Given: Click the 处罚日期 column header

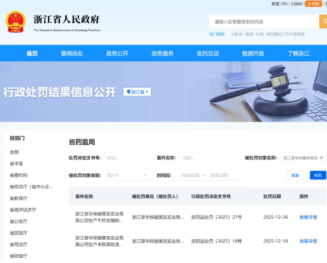Looking at the screenshot, I should click(x=272, y=196).
